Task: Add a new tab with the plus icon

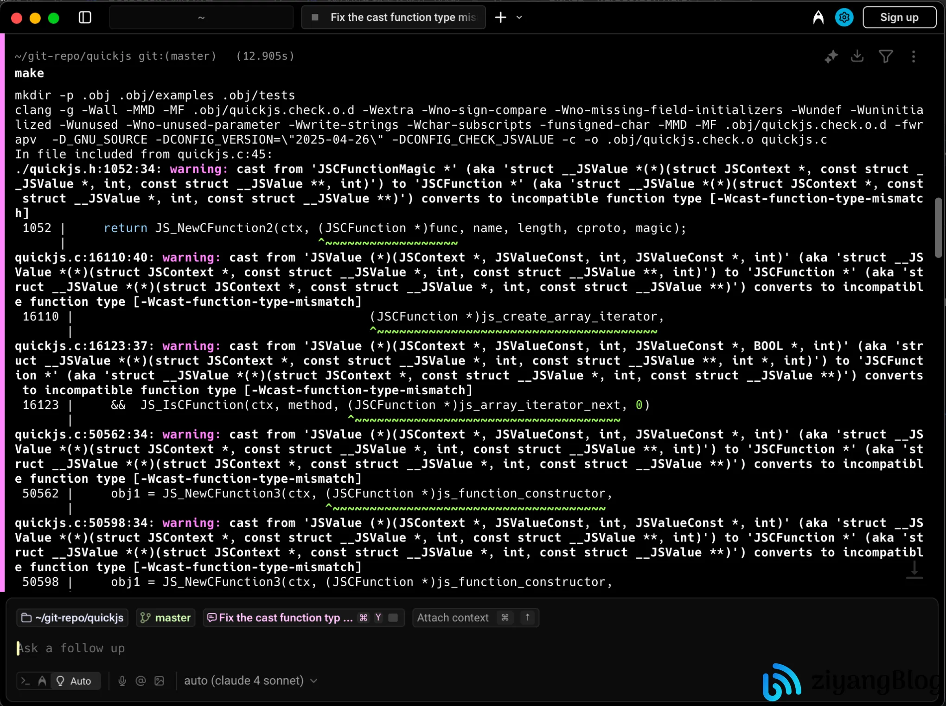Action: [x=501, y=18]
